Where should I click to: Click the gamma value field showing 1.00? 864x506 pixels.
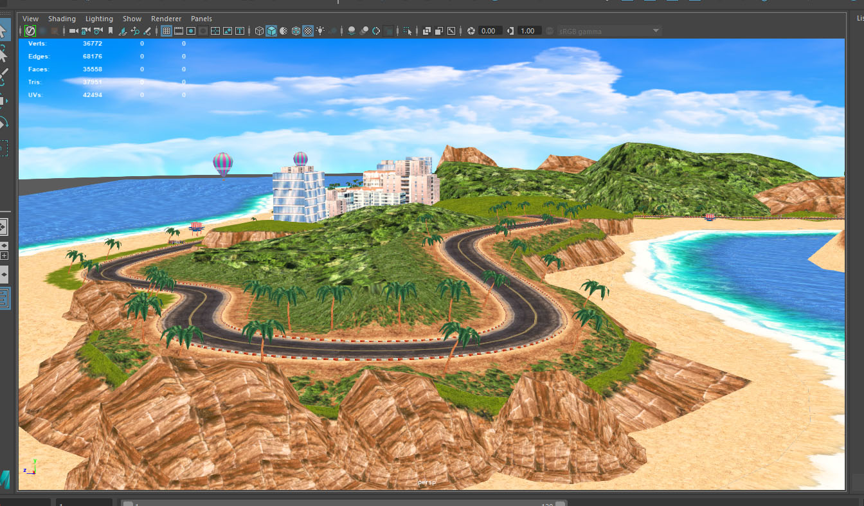point(528,31)
